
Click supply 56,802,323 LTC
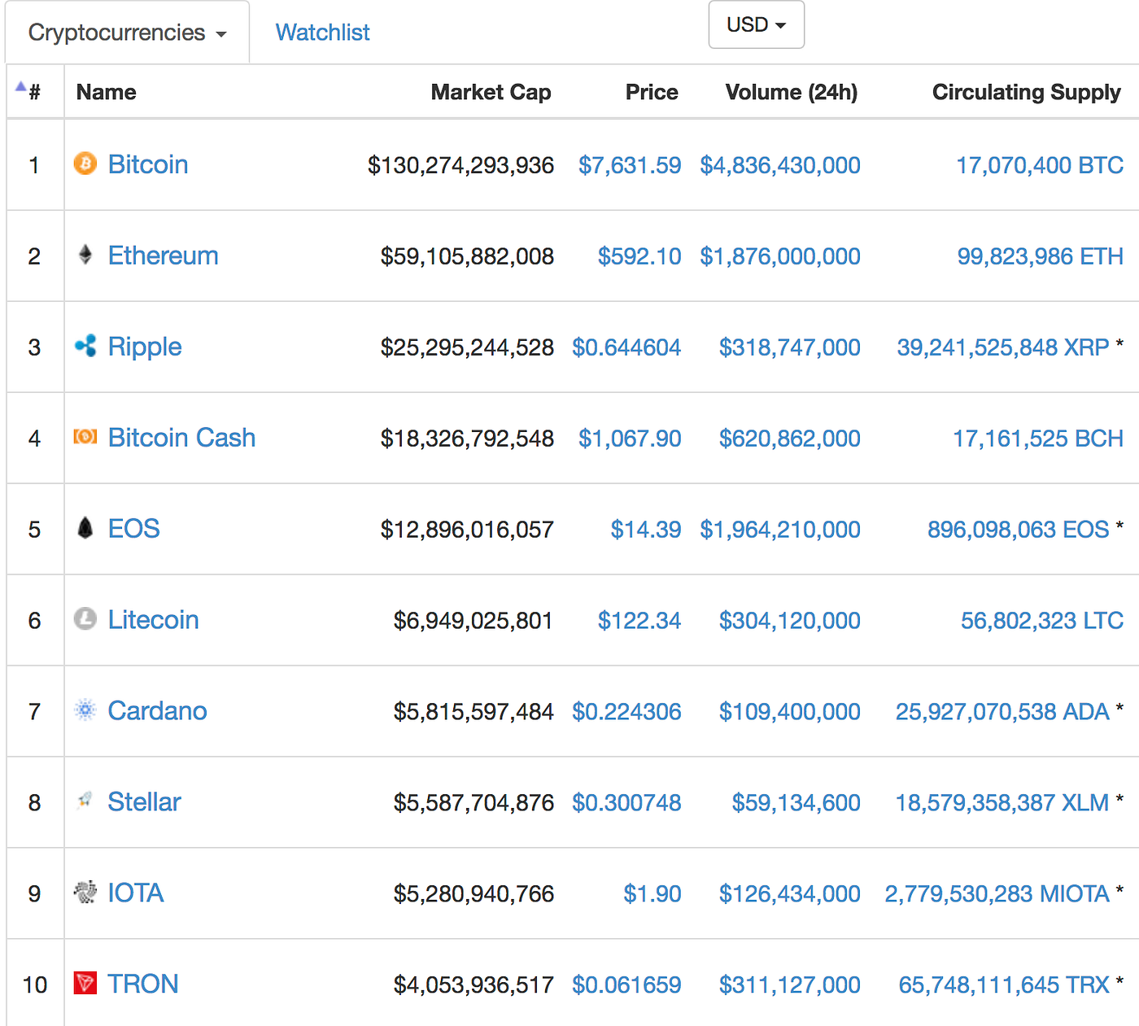tap(1042, 621)
